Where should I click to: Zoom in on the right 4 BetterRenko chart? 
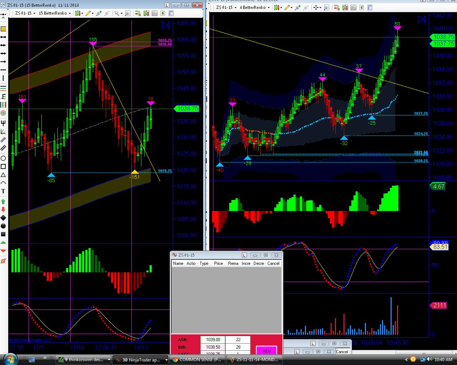[x=298, y=7]
